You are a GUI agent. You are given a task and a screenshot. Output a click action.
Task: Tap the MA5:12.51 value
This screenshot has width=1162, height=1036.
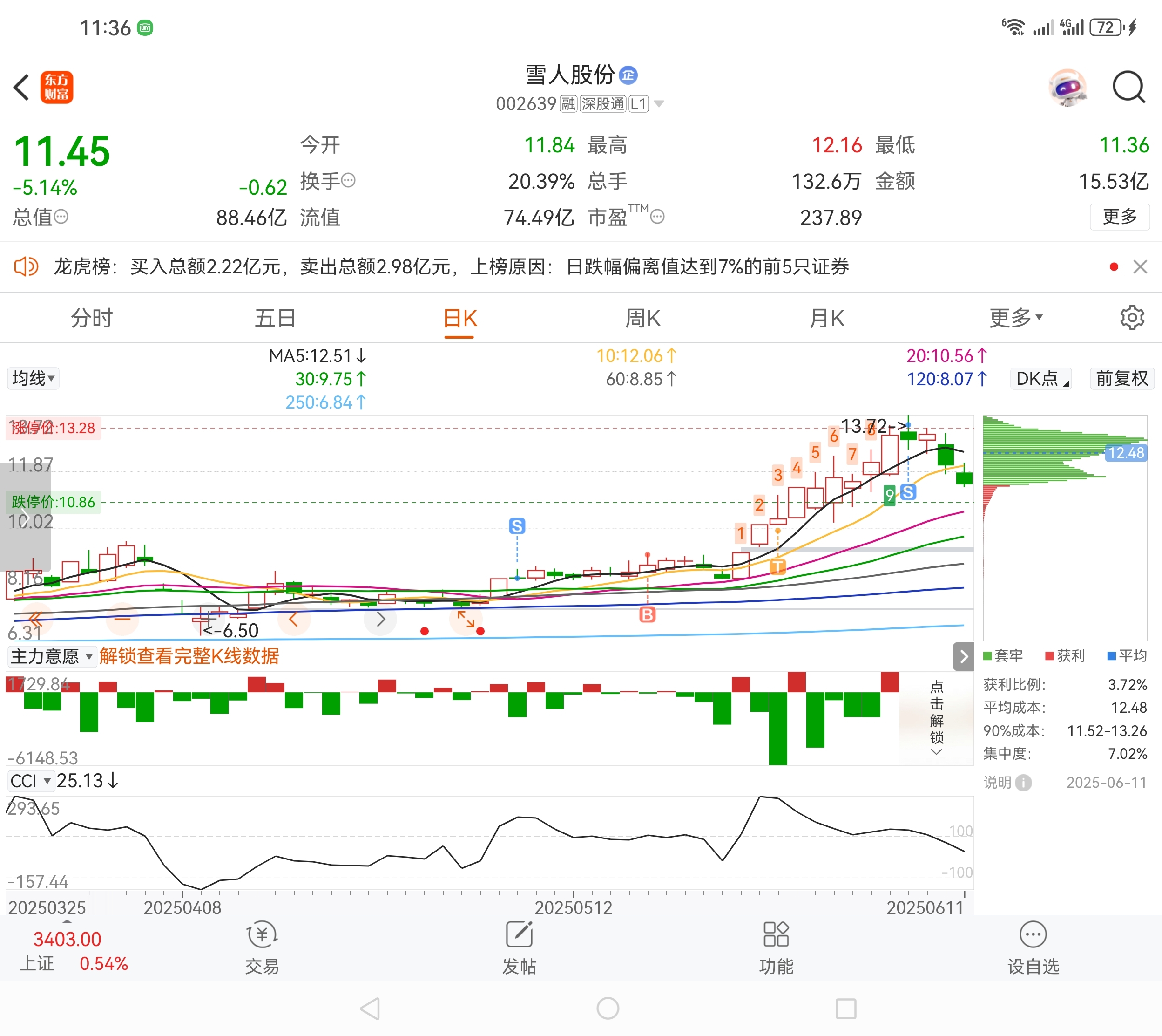[318, 356]
